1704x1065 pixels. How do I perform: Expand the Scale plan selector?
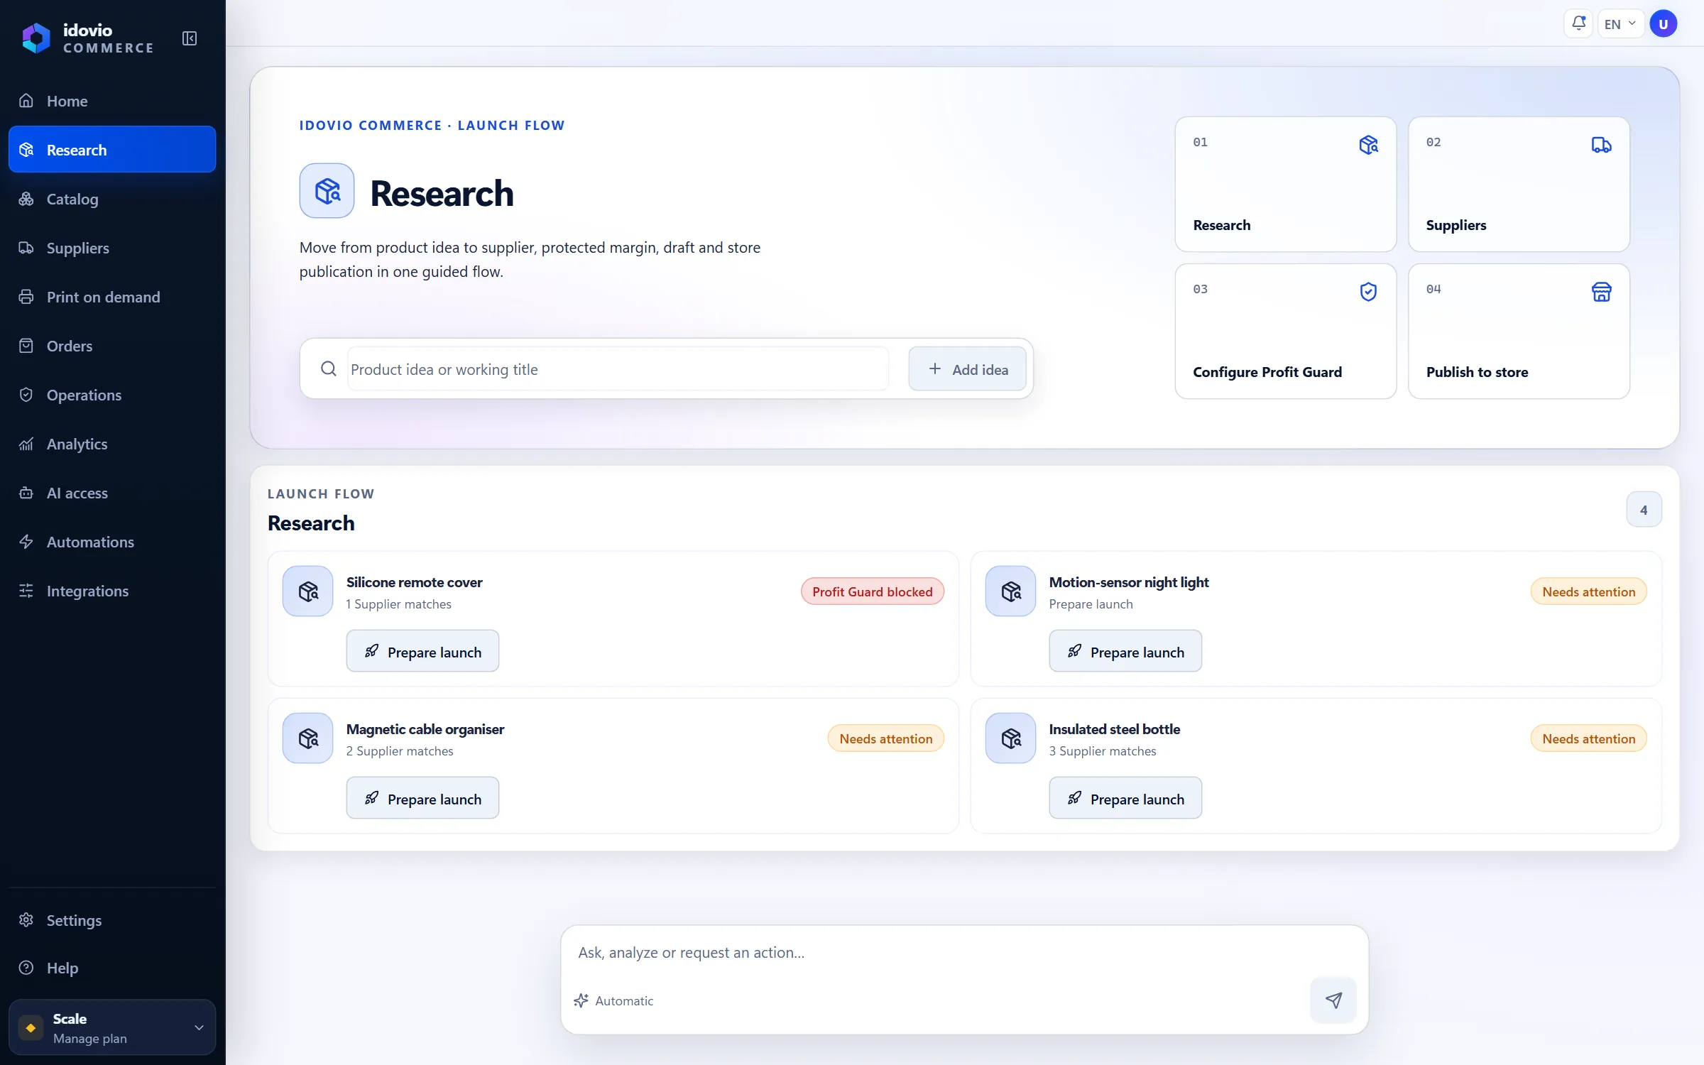112,1027
